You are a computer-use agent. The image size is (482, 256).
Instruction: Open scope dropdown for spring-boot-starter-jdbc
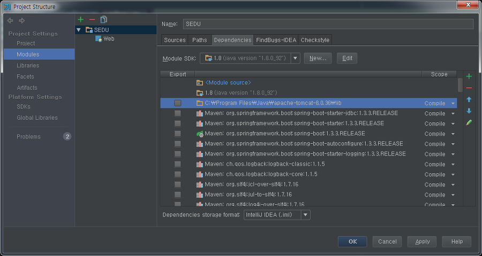(x=453, y=113)
